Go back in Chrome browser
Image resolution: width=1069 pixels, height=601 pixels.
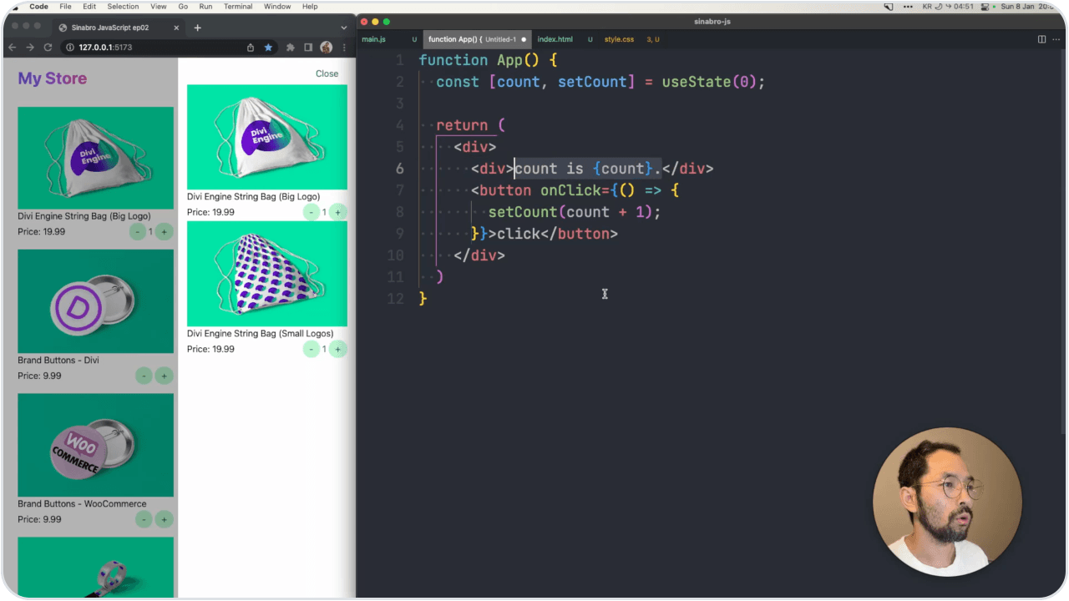pos(12,48)
